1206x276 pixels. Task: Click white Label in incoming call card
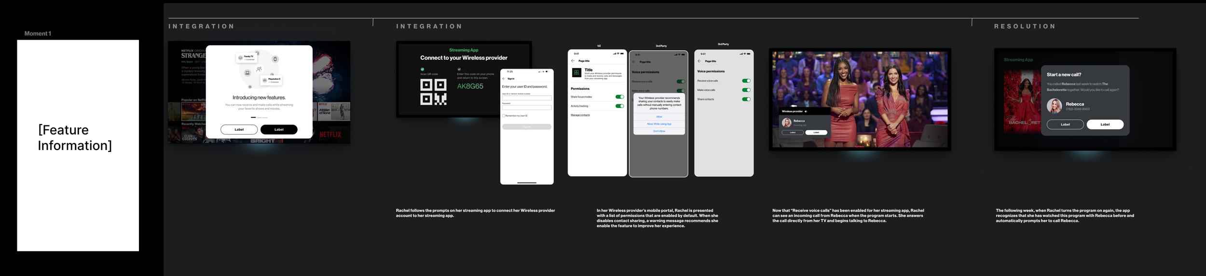tap(816, 132)
